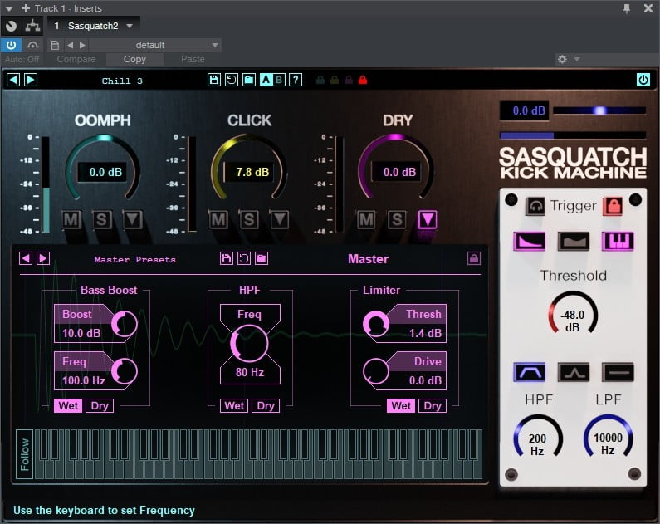Click the Trigger headphone listen icon
This screenshot has height=524, width=660.
tap(536, 206)
